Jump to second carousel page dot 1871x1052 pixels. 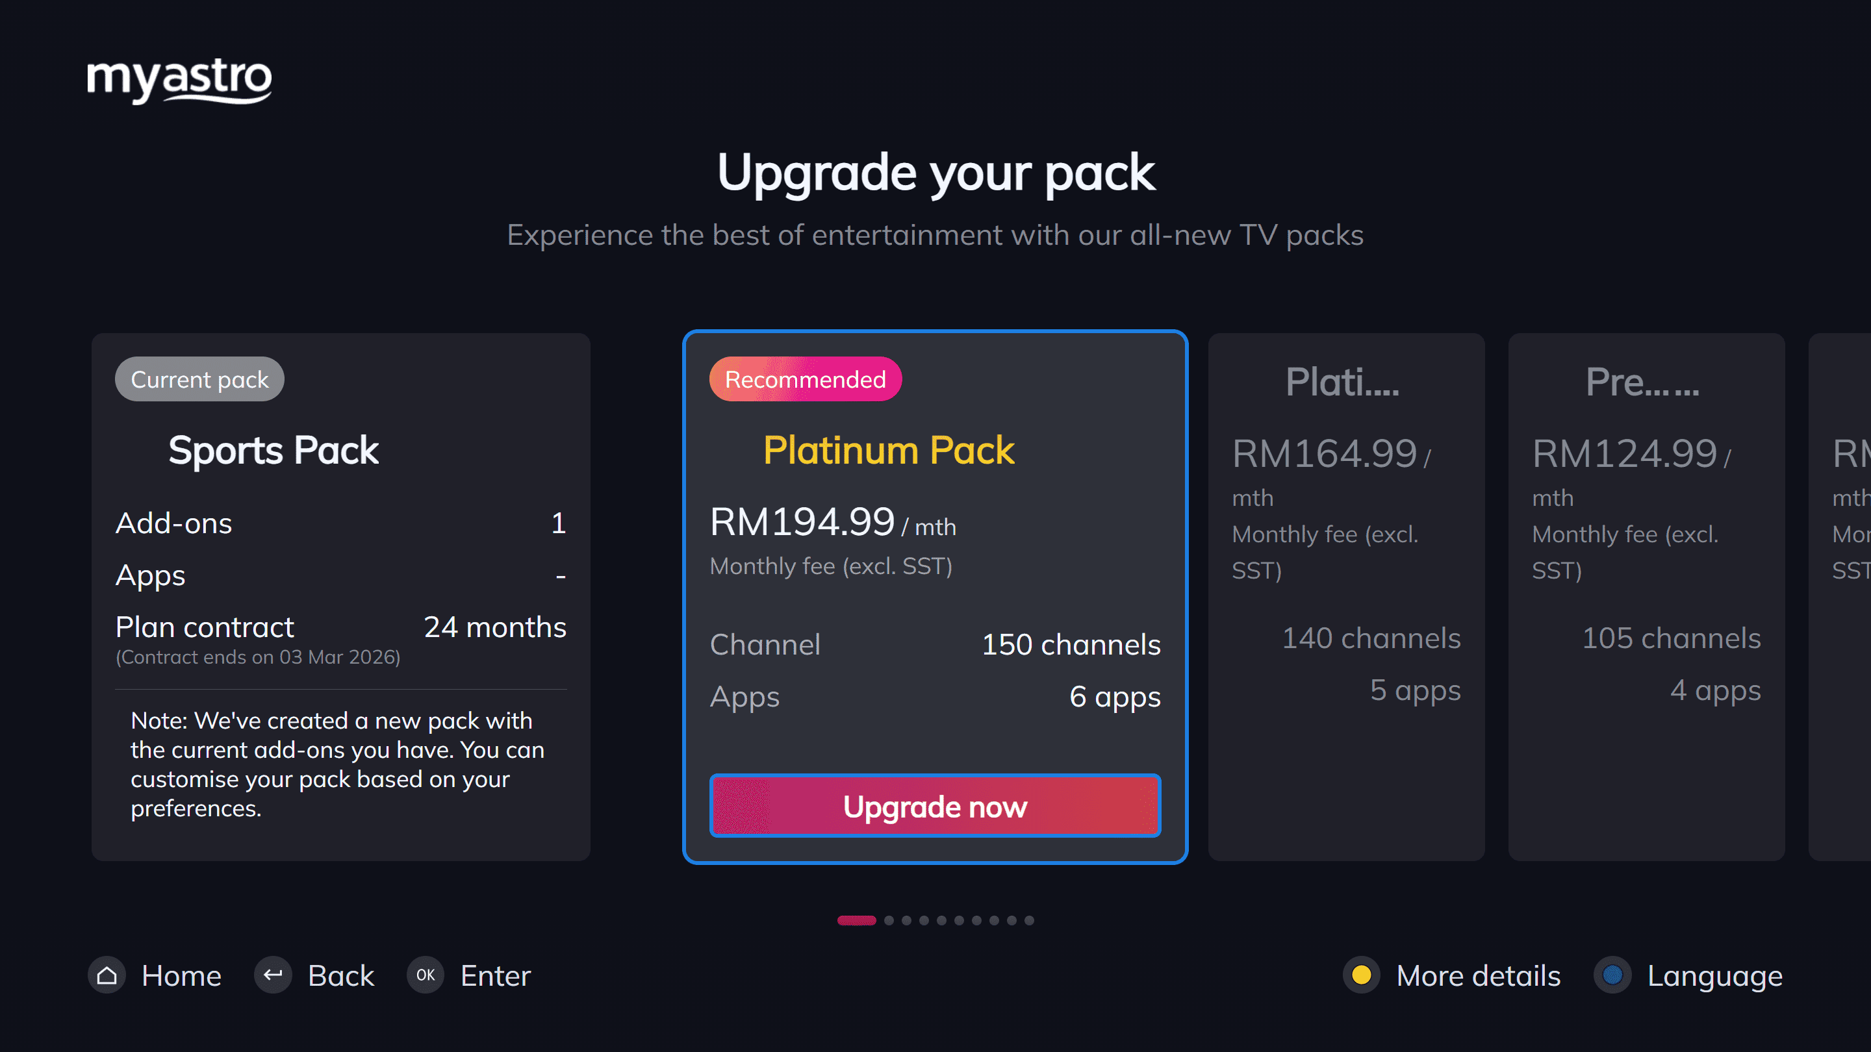tap(889, 921)
